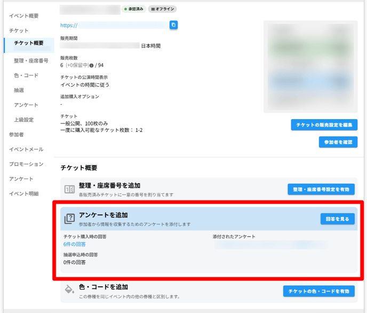
Task: Click the info icon beside reserved count
Action: (x=92, y=65)
